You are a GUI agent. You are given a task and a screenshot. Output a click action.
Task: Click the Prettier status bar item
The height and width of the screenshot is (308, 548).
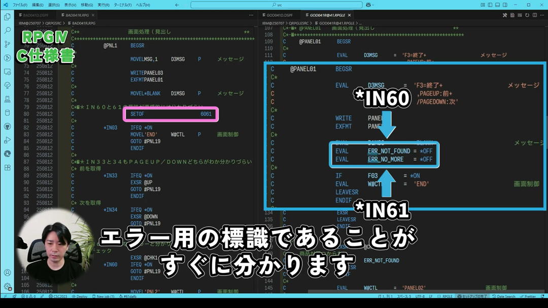(529, 296)
